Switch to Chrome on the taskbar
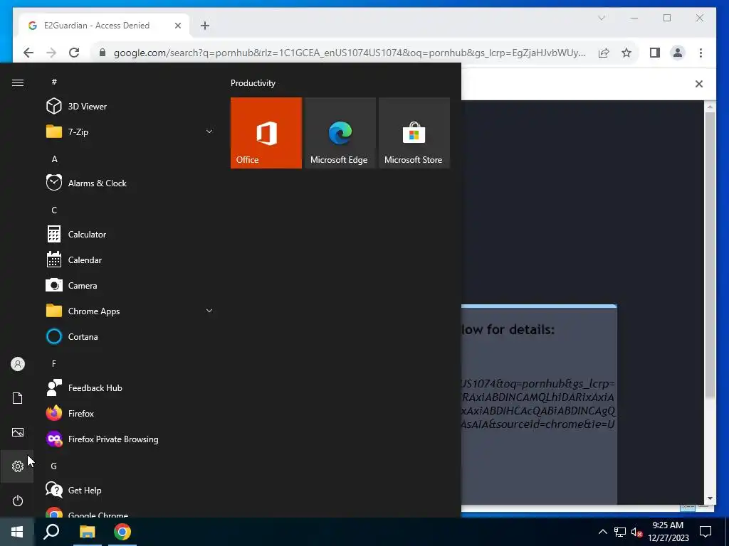The width and height of the screenshot is (729, 546). (x=122, y=532)
